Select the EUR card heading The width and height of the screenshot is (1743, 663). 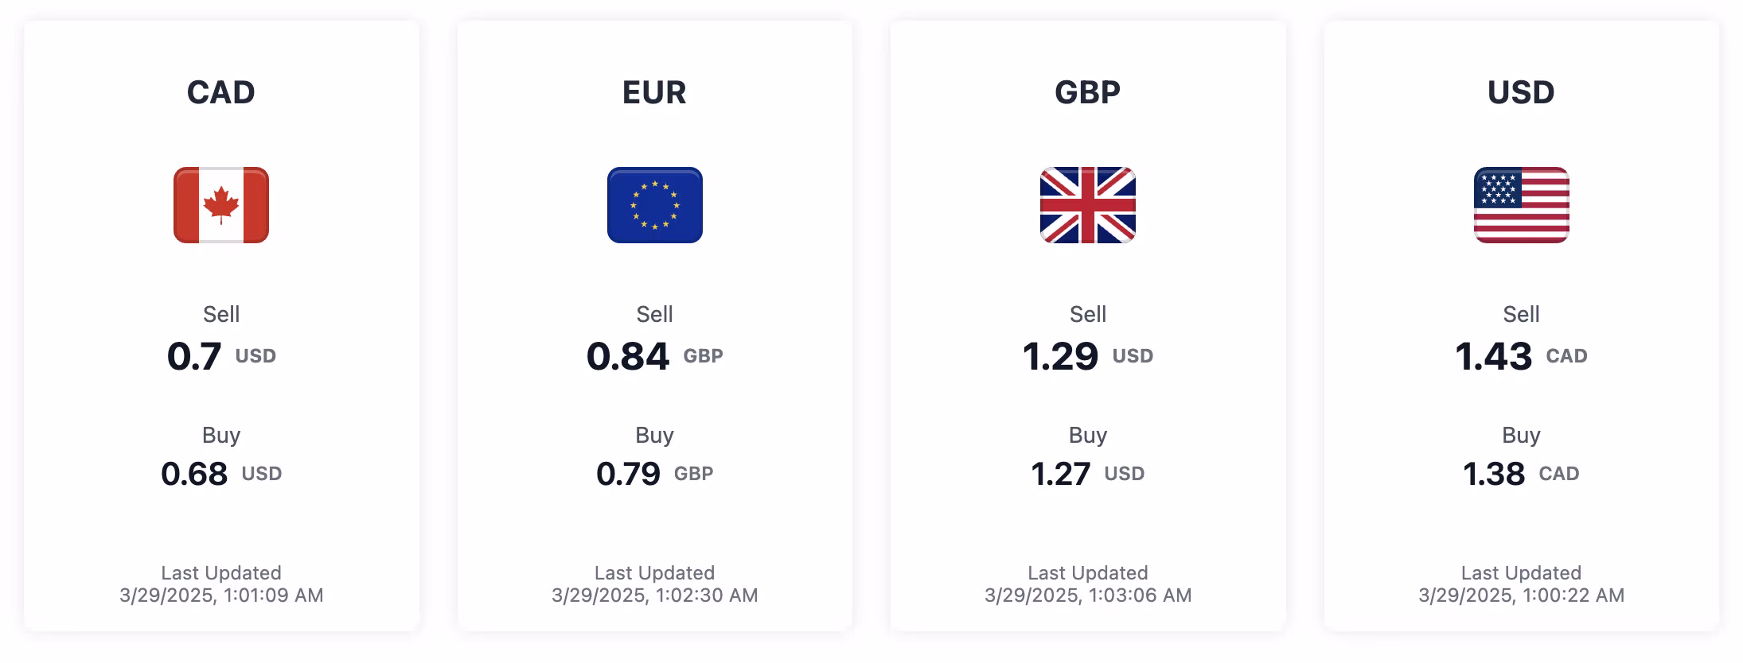coord(654,92)
